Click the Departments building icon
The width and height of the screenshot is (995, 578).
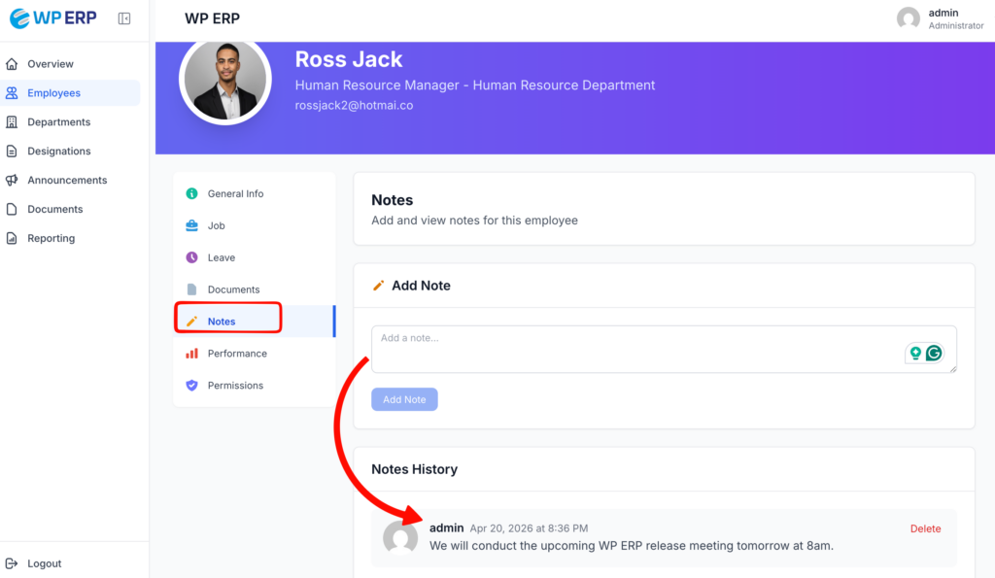[12, 122]
